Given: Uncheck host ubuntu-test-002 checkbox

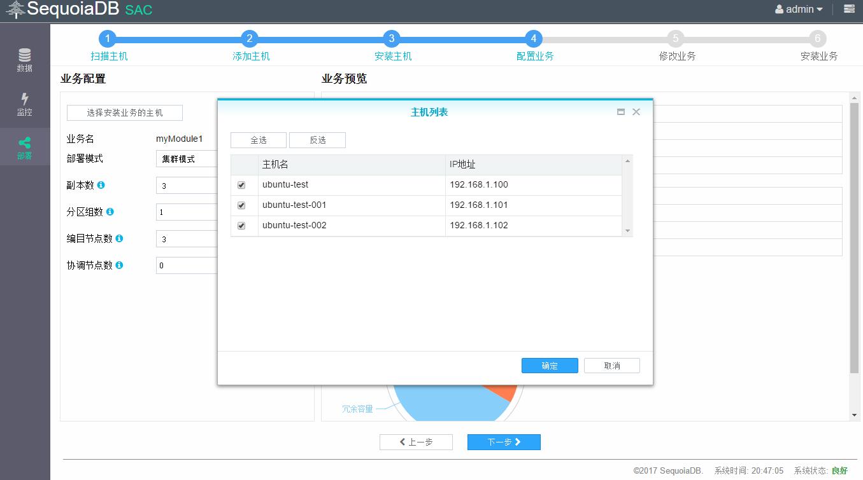Looking at the screenshot, I should click(x=241, y=226).
